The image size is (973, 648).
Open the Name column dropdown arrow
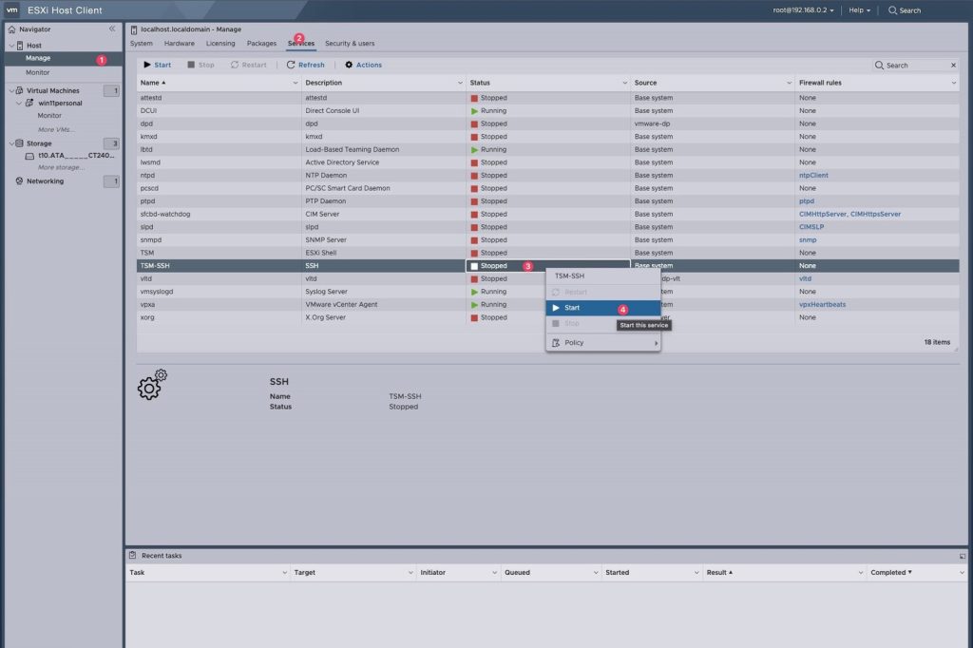point(296,83)
